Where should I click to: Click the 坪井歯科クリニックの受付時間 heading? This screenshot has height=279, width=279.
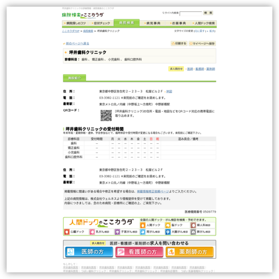point(94,129)
